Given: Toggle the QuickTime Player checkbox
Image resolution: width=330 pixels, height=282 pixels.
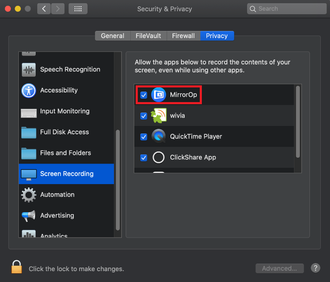Looking at the screenshot, I should point(144,137).
